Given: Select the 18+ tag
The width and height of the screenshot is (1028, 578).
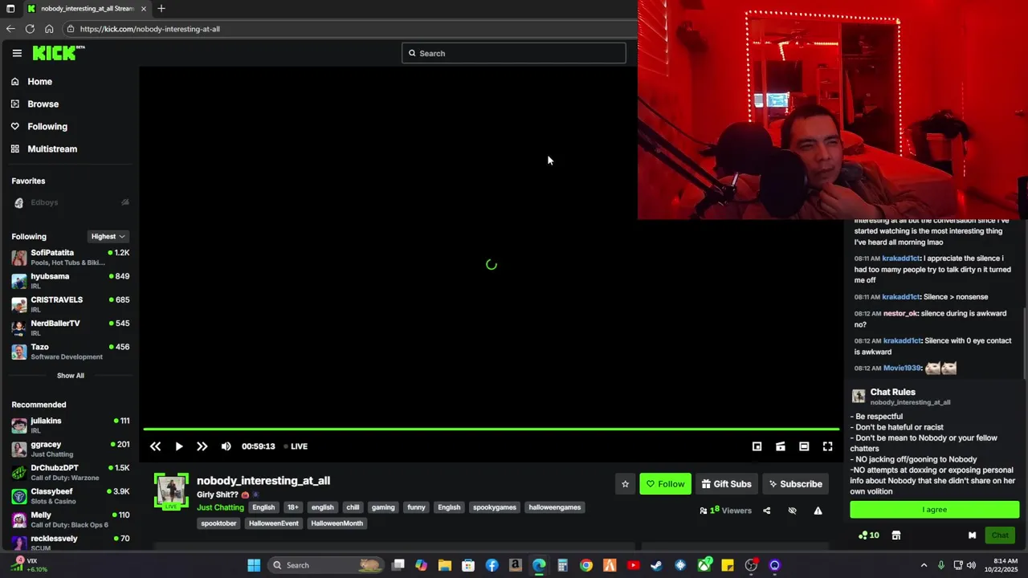Looking at the screenshot, I should point(293,507).
